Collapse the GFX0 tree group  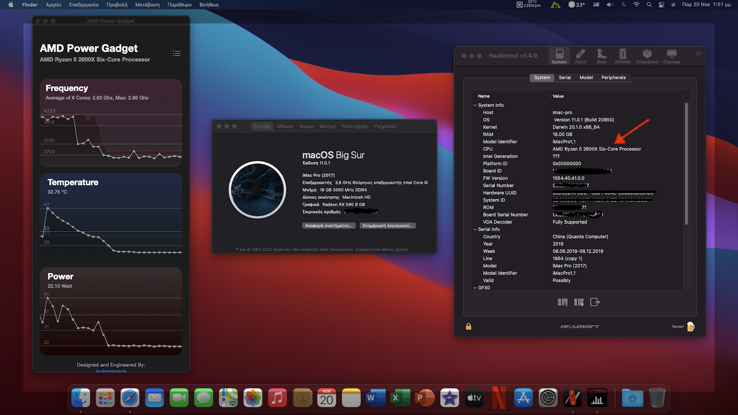475,287
